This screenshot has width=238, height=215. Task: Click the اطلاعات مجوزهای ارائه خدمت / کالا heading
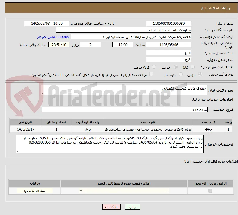pyautogui.click(x=211, y=161)
